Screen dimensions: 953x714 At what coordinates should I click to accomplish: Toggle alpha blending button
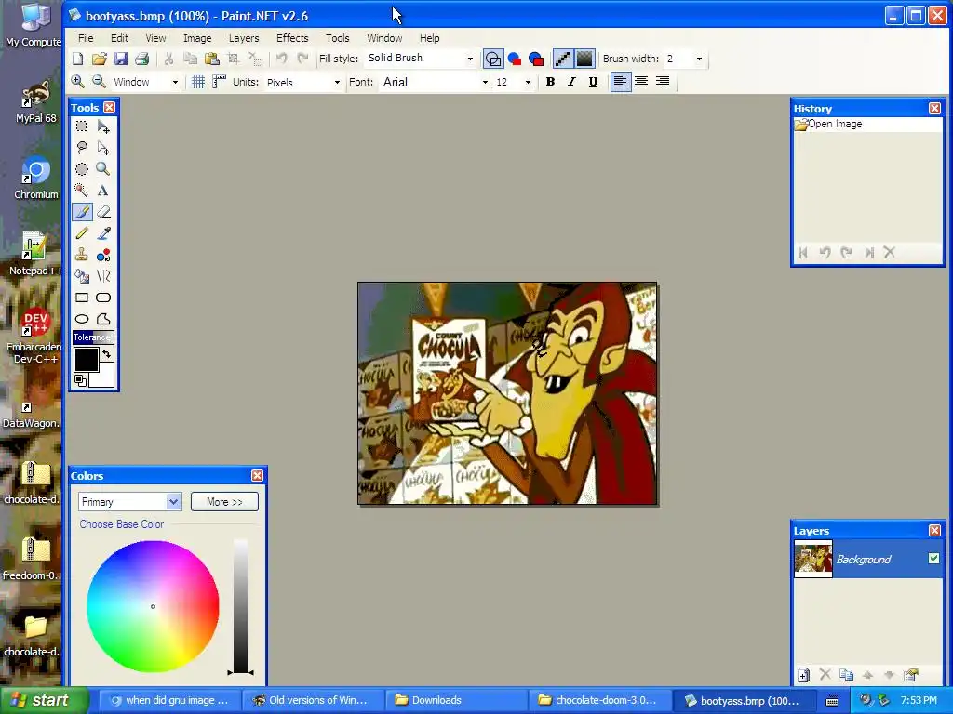pos(584,59)
